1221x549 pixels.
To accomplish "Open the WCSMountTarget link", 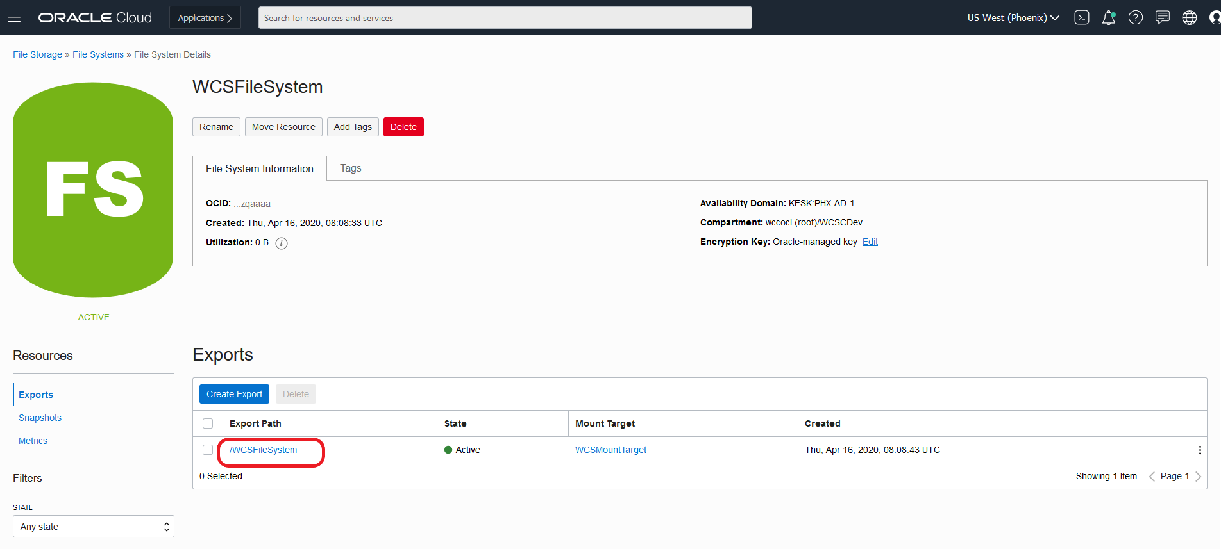I will (610, 450).
